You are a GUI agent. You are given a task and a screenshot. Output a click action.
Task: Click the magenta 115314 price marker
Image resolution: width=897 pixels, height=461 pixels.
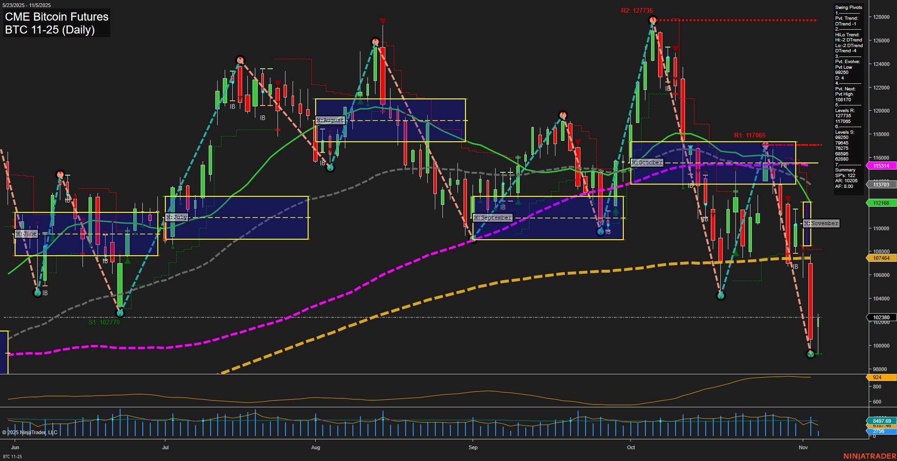(x=881, y=166)
